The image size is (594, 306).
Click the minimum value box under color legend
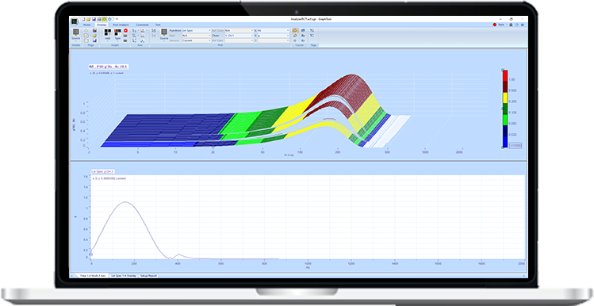coord(515,145)
